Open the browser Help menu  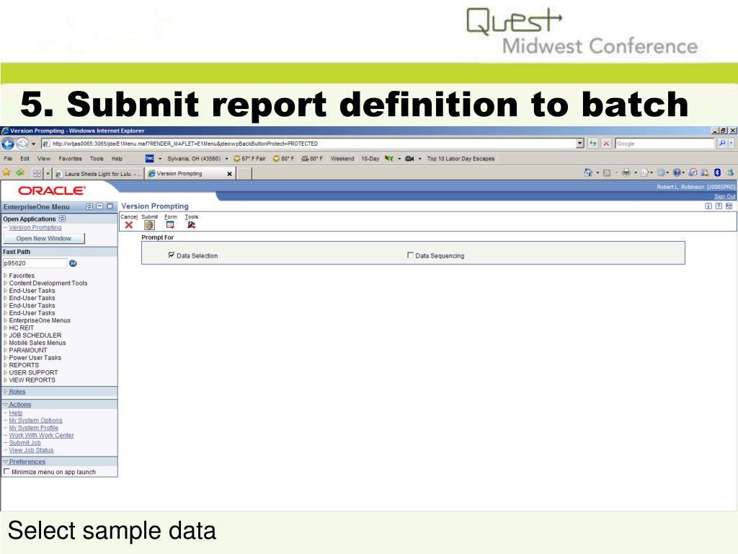(x=117, y=159)
